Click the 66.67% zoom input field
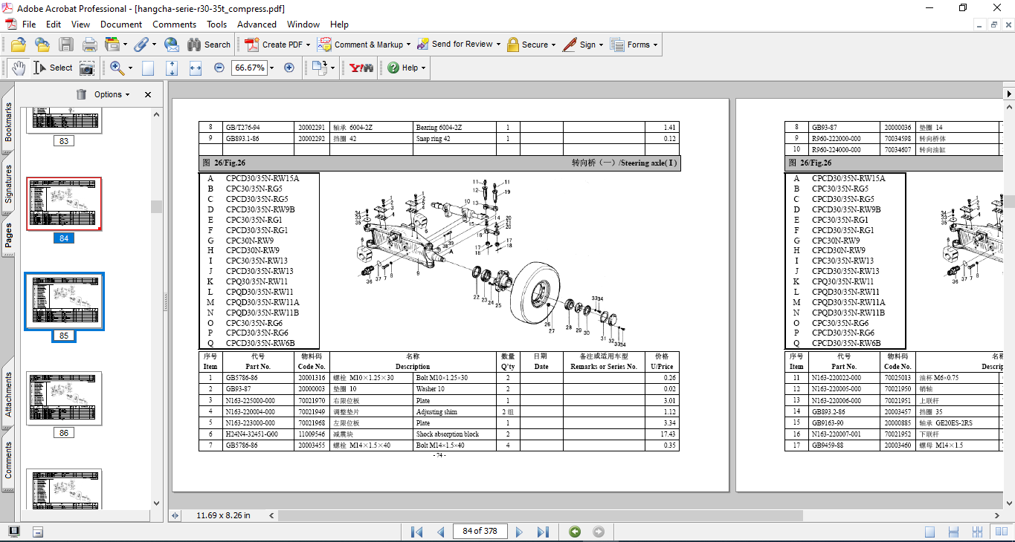Viewport: 1015px width, 542px height. (248, 68)
